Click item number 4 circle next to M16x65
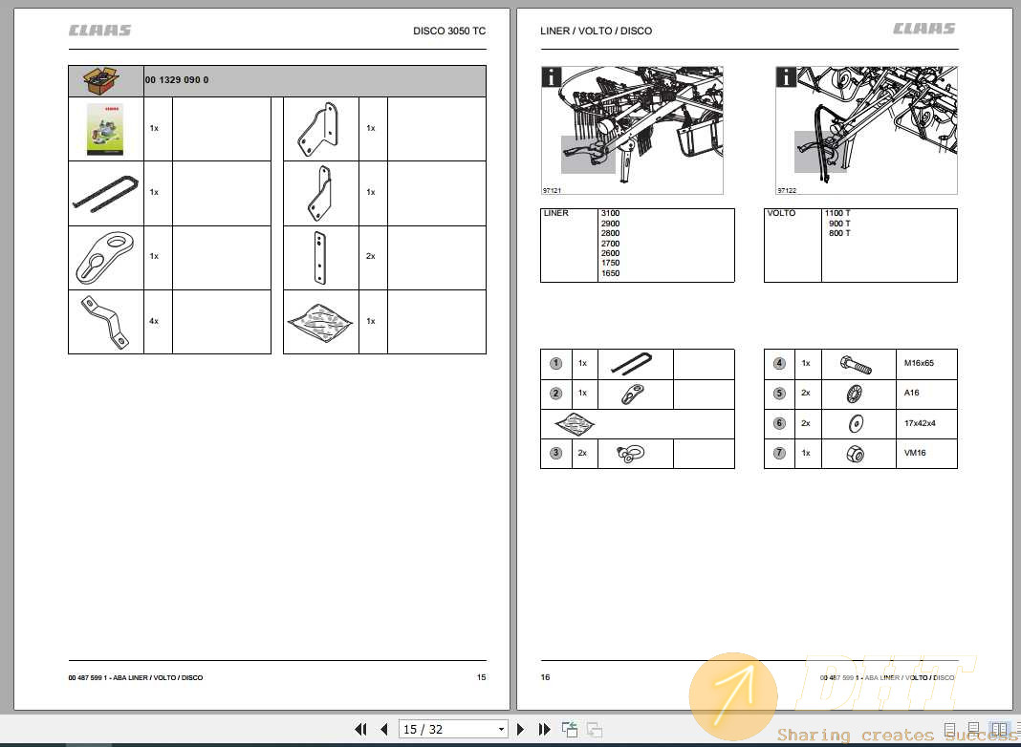This screenshot has height=747, width=1021. click(x=779, y=363)
